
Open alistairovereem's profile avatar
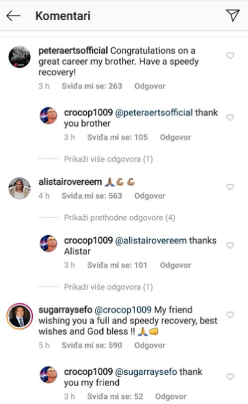click(x=20, y=188)
